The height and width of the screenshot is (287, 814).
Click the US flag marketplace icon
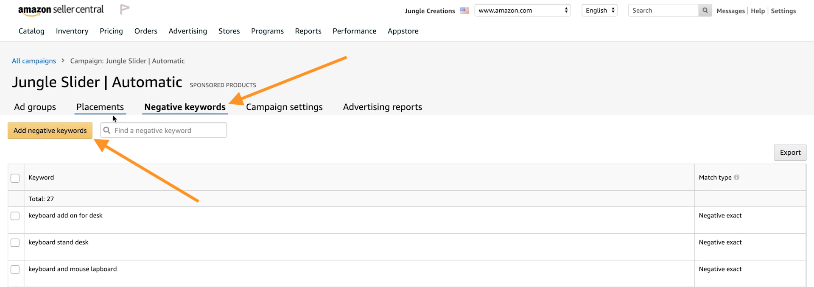[464, 11]
